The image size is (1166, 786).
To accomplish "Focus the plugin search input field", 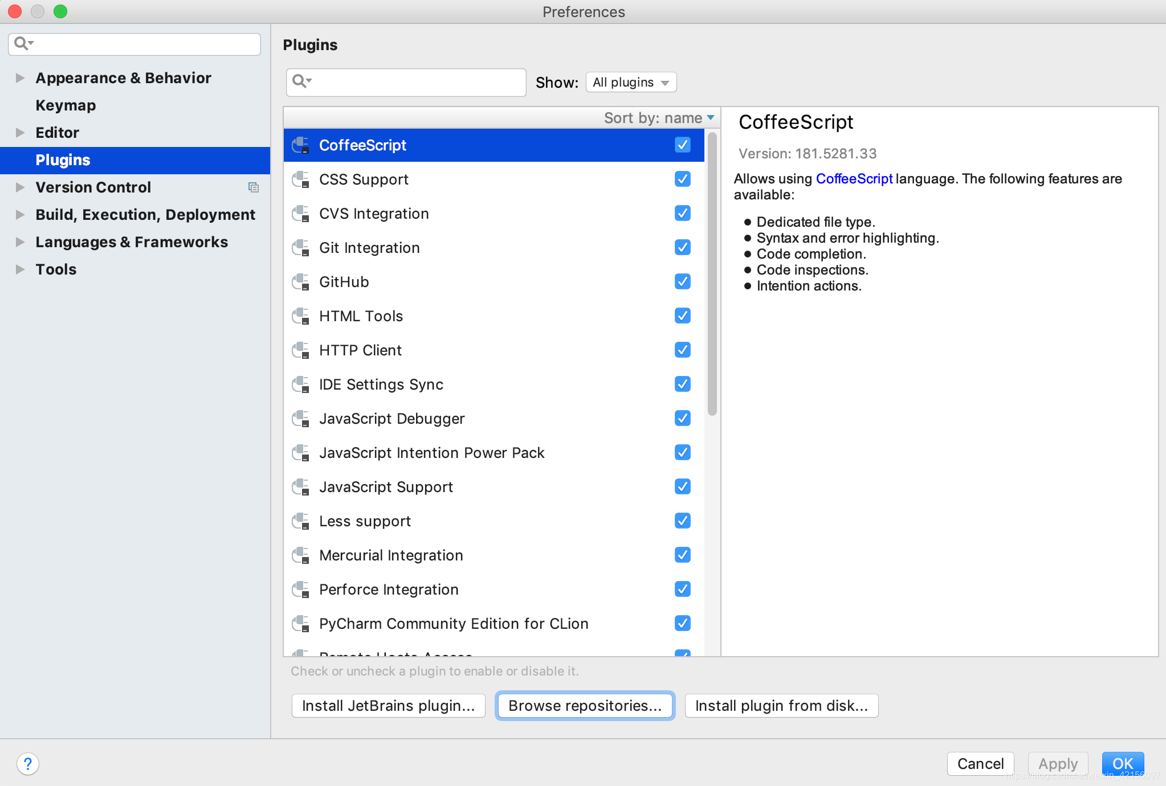I will coord(416,83).
